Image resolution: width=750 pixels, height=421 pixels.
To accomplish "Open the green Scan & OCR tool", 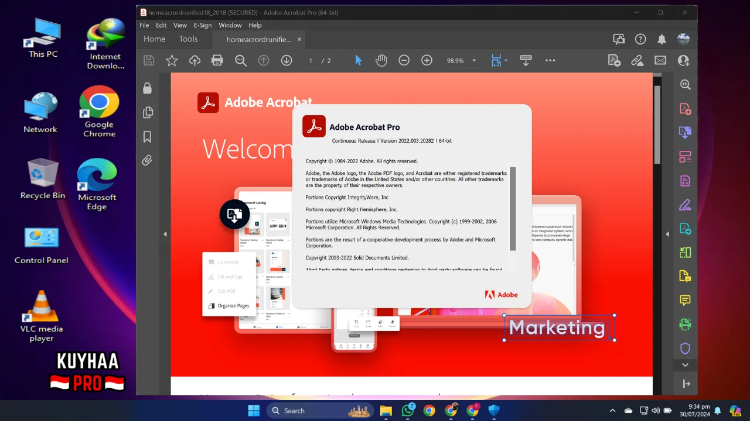I will 685,324.
